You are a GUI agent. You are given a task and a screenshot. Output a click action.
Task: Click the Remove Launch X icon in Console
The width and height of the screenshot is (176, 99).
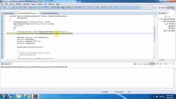click(x=137, y=64)
